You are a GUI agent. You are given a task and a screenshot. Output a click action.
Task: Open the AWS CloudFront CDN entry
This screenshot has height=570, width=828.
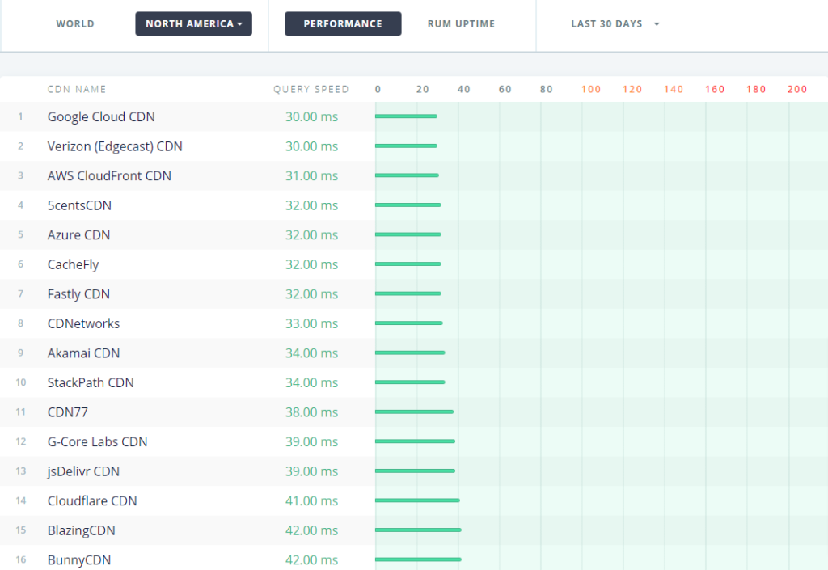(109, 175)
